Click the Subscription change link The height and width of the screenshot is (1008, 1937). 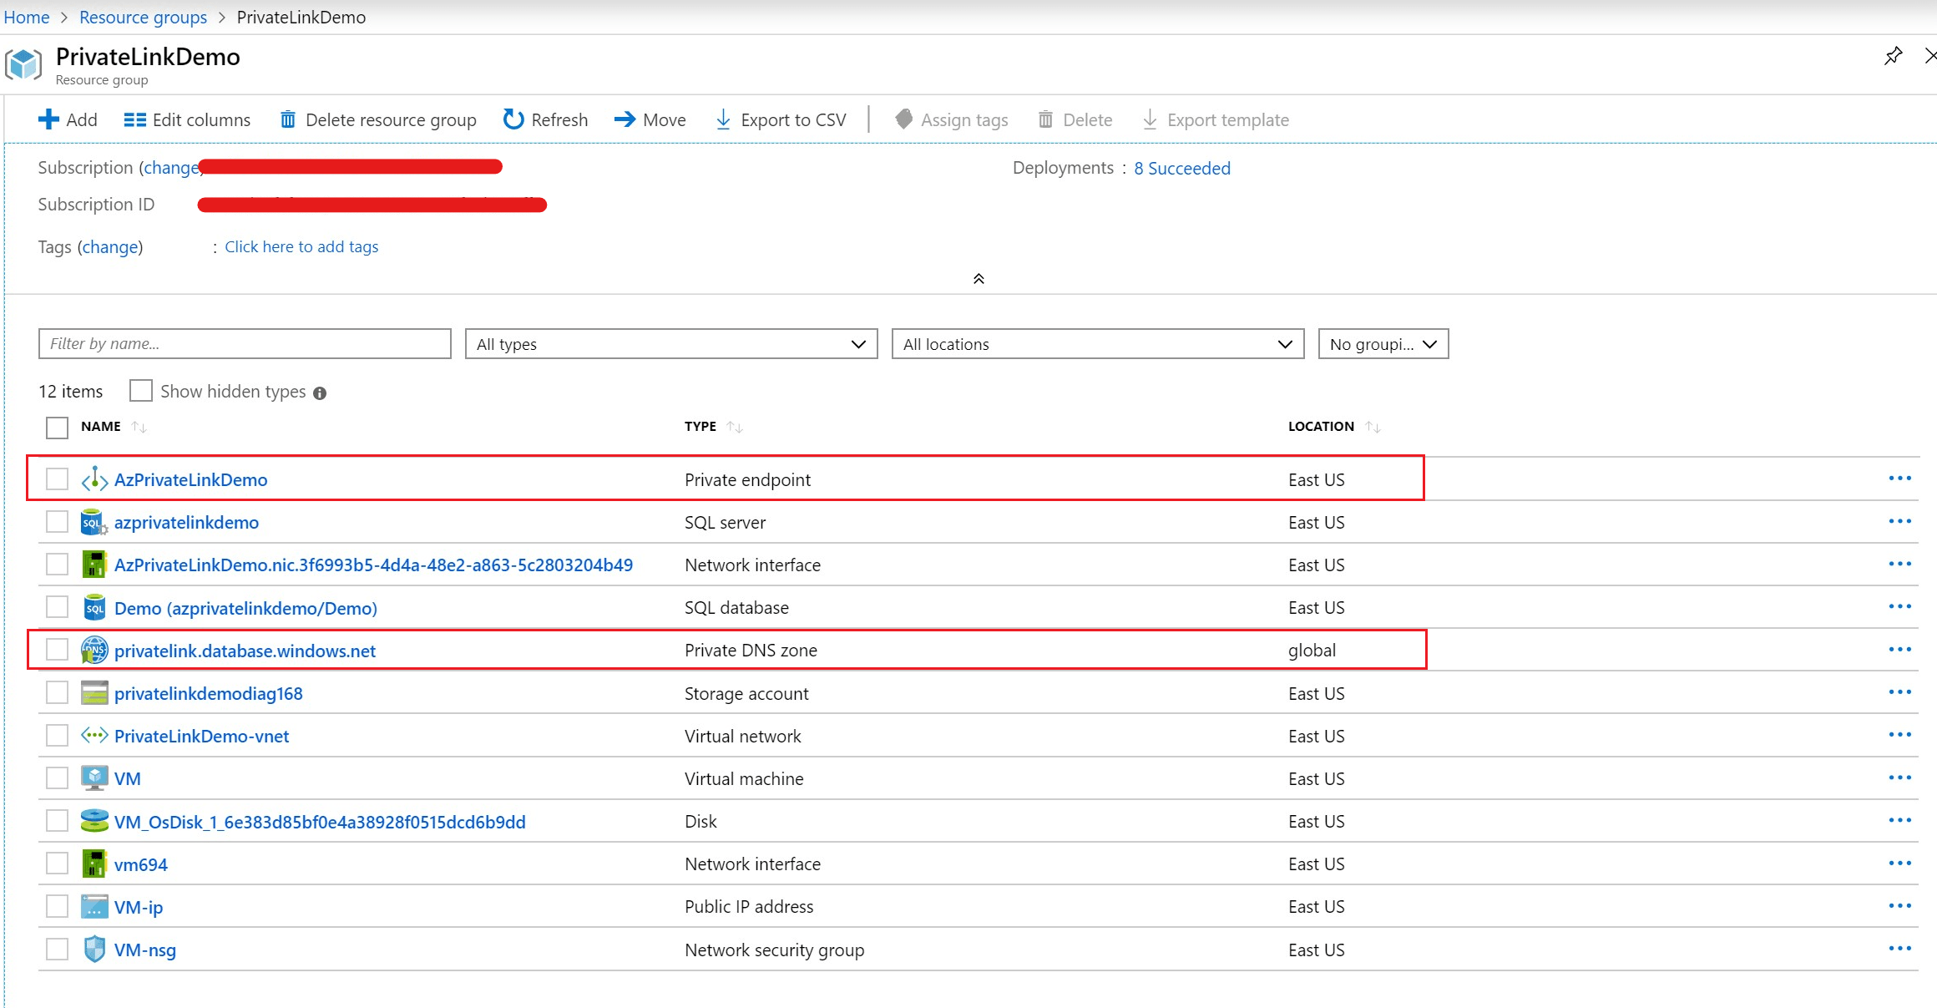[x=171, y=167]
